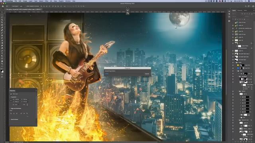Open Image menu
The image size is (255, 143).
pos(25,1)
